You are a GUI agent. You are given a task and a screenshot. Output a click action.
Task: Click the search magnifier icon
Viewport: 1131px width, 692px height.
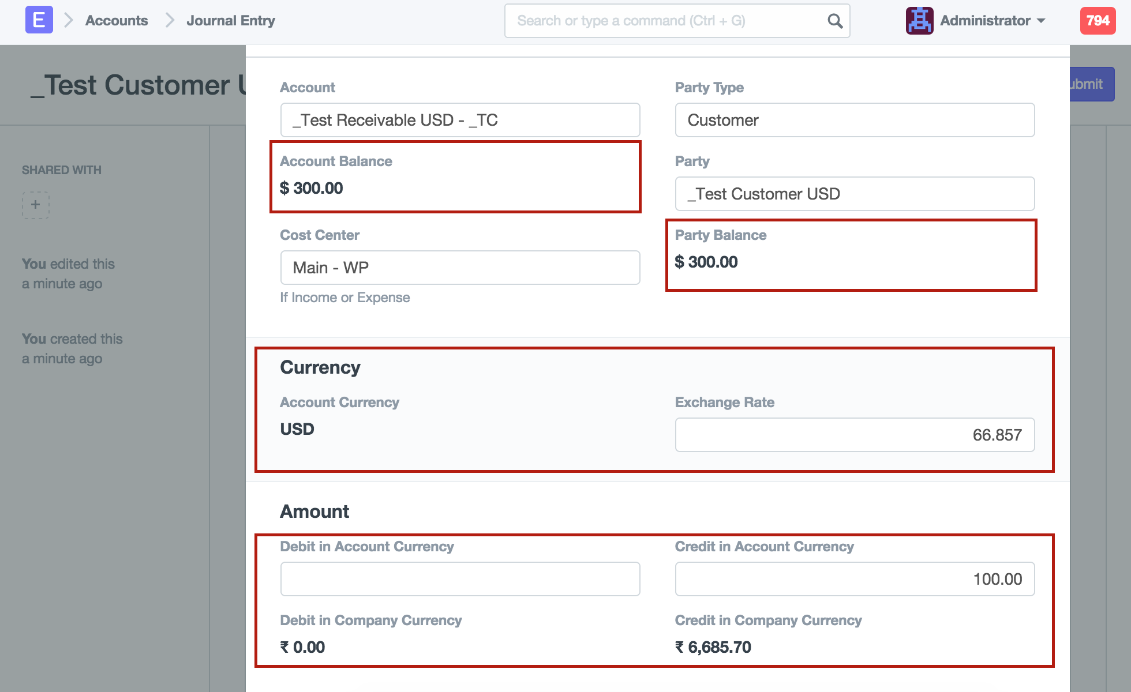pyautogui.click(x=834, y=21)
